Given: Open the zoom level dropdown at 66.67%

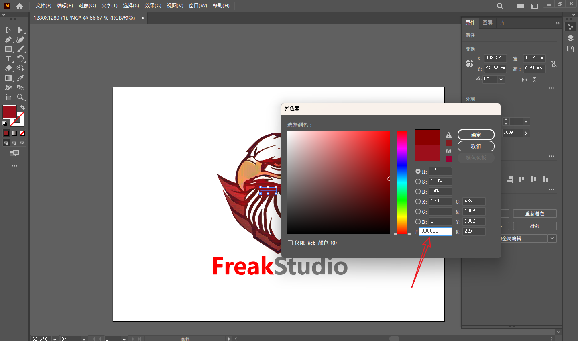Looking at the screenshot, I should tap(55, 339).
